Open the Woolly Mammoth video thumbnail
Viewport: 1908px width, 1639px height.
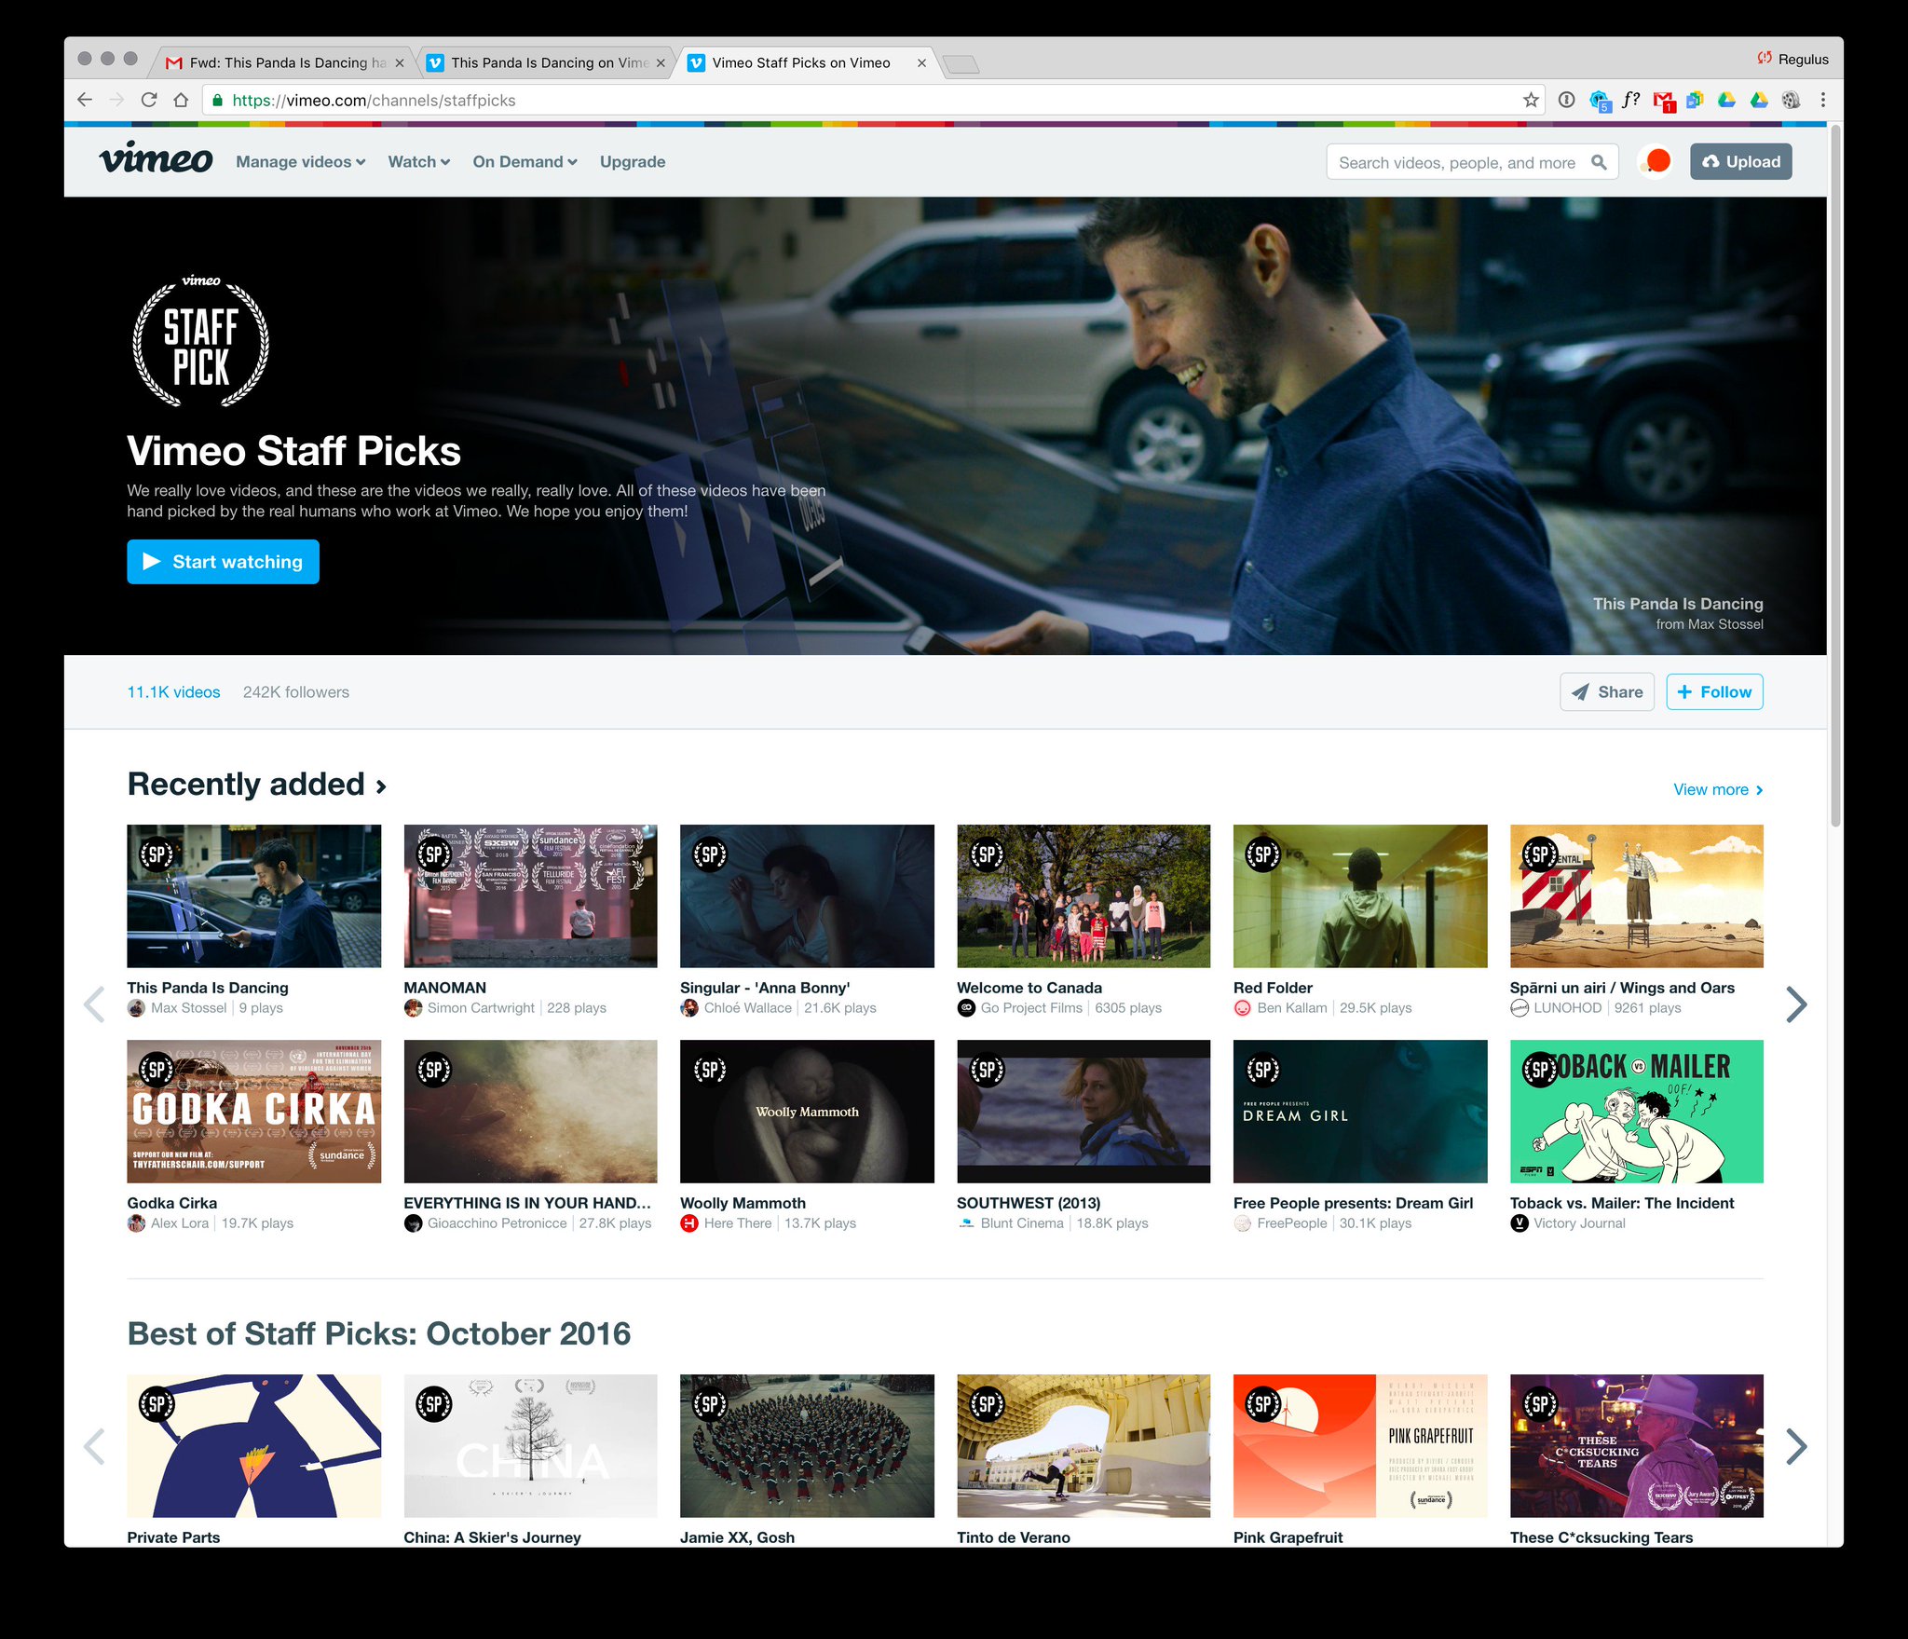(806, 1112)
